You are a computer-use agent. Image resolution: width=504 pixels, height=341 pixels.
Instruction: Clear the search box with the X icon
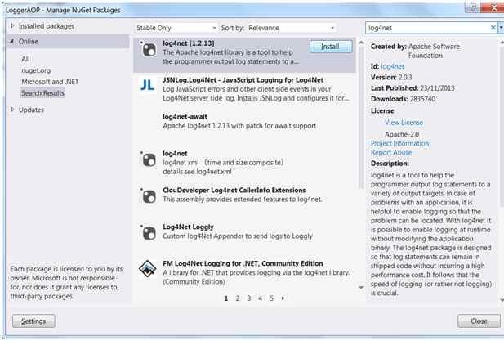[x=493, y=28]
